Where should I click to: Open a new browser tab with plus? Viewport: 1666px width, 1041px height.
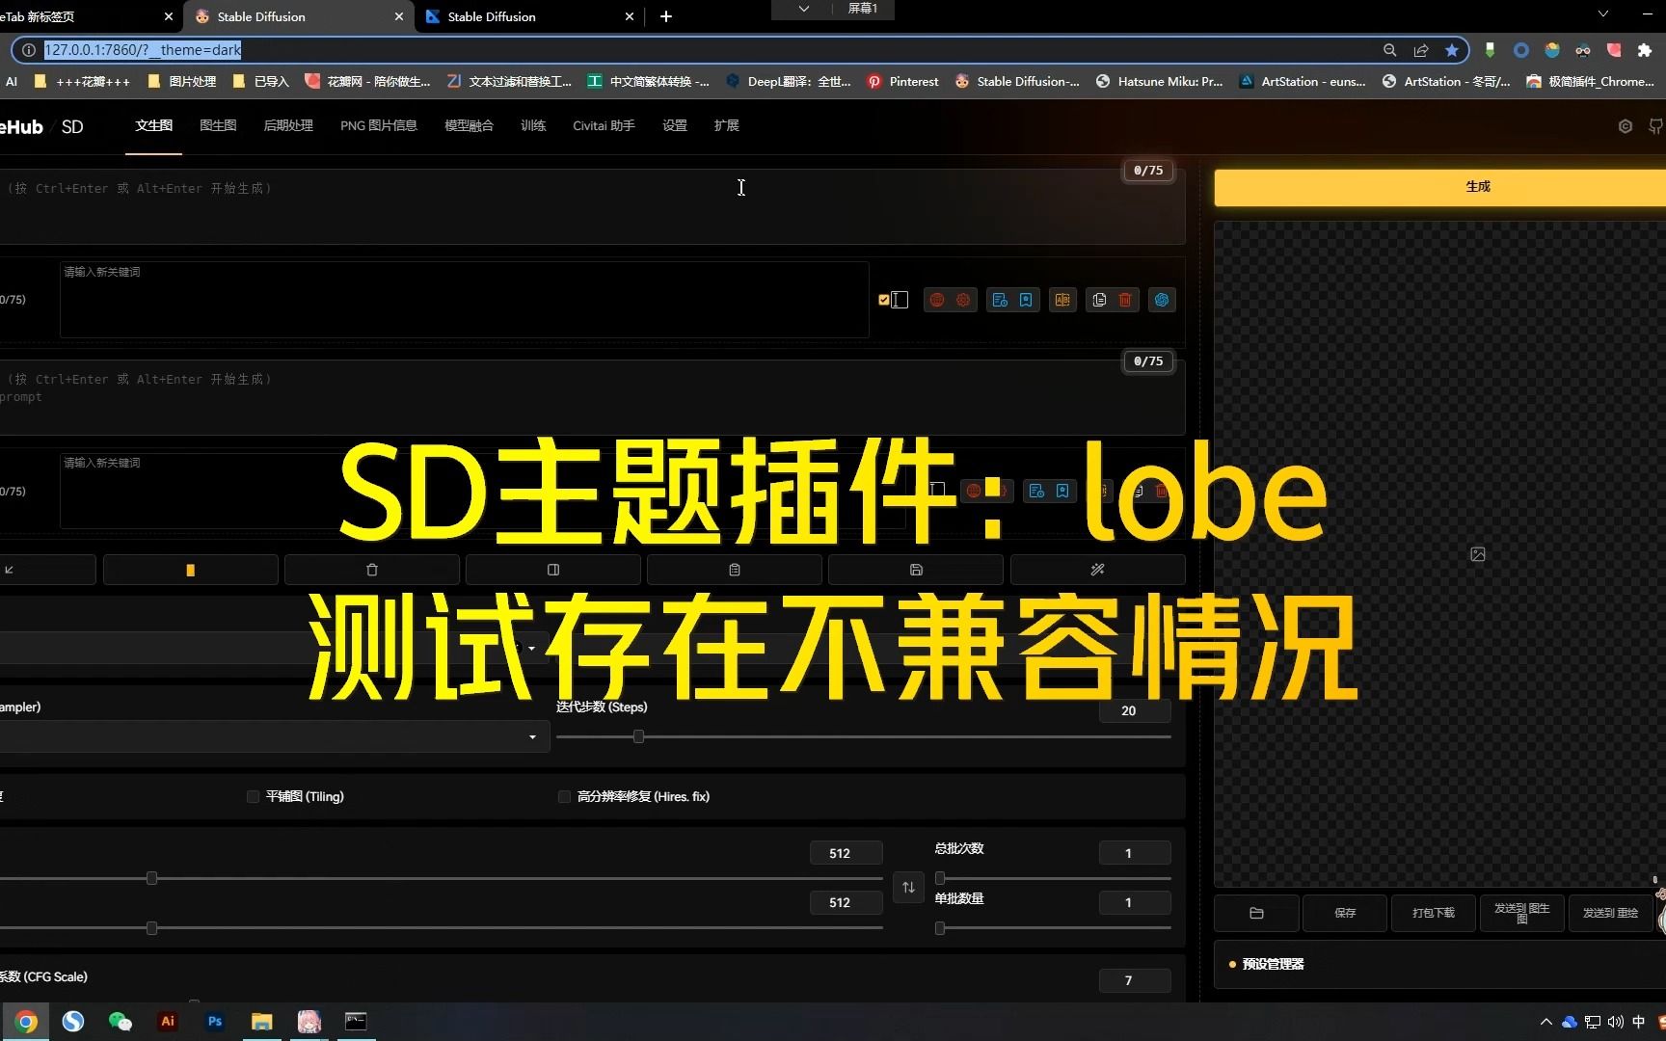click(x=665, y=16)
